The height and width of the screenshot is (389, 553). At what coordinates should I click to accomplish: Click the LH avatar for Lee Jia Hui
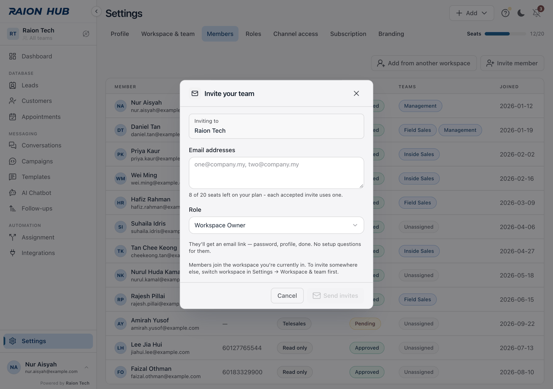pyautogui.click(x=121, y=348)
